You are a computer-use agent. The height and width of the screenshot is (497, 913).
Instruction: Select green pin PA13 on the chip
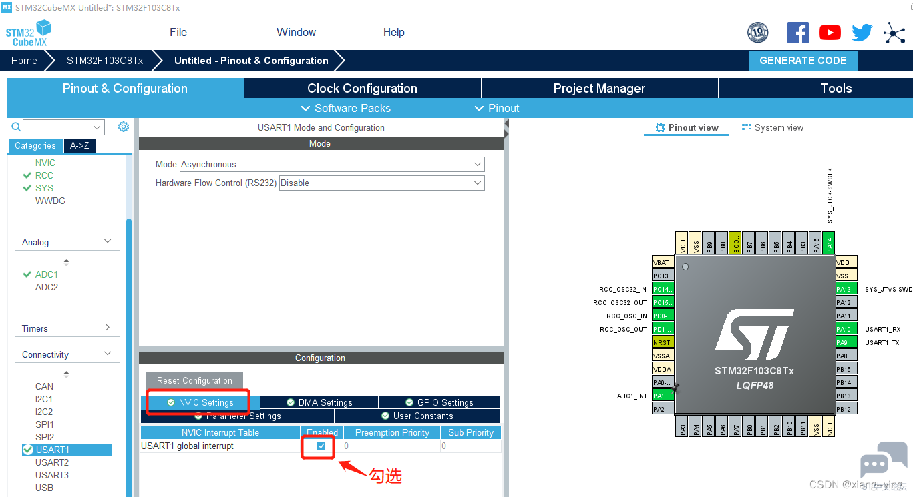coord(846,289)
